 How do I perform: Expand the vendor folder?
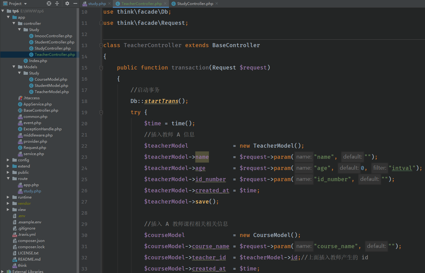click(x=8, y=204)
